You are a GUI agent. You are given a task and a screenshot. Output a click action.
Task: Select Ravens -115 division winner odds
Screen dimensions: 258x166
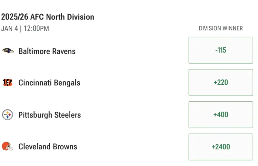[x=221, y=50]
